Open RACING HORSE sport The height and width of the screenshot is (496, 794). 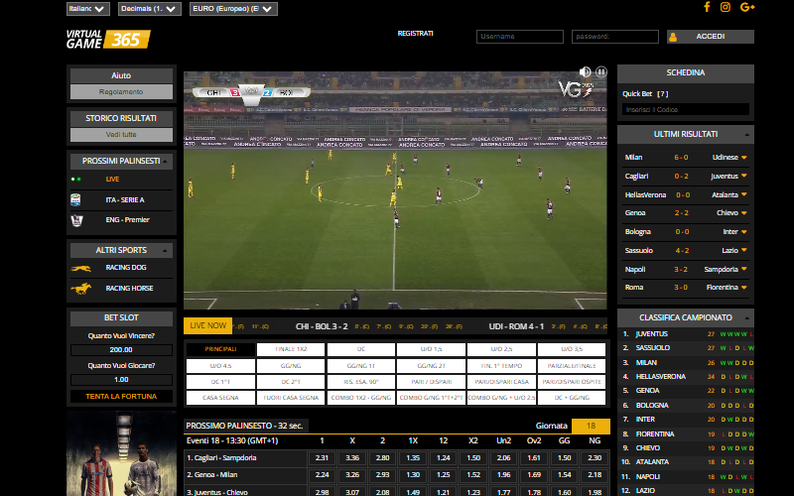(129, 289)
